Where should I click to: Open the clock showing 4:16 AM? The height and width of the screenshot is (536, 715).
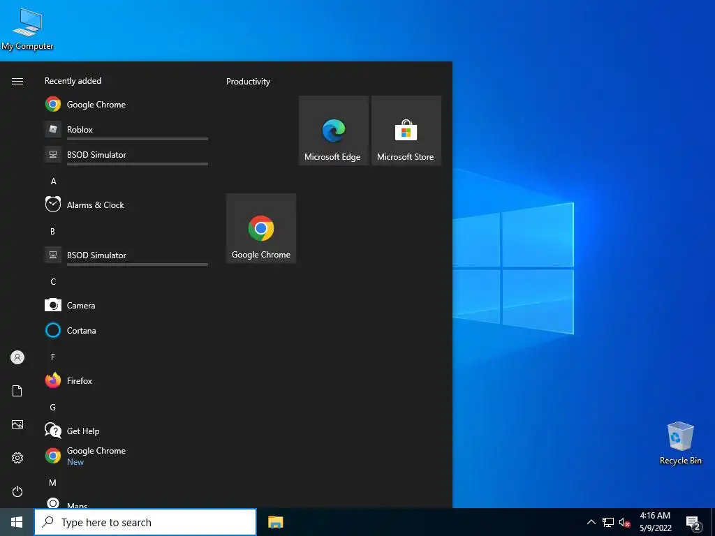(x=655, y=522)
